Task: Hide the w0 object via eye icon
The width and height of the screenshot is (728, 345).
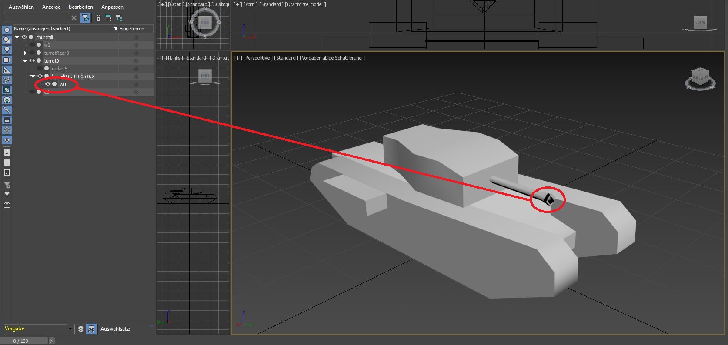Action: point(48,84)
